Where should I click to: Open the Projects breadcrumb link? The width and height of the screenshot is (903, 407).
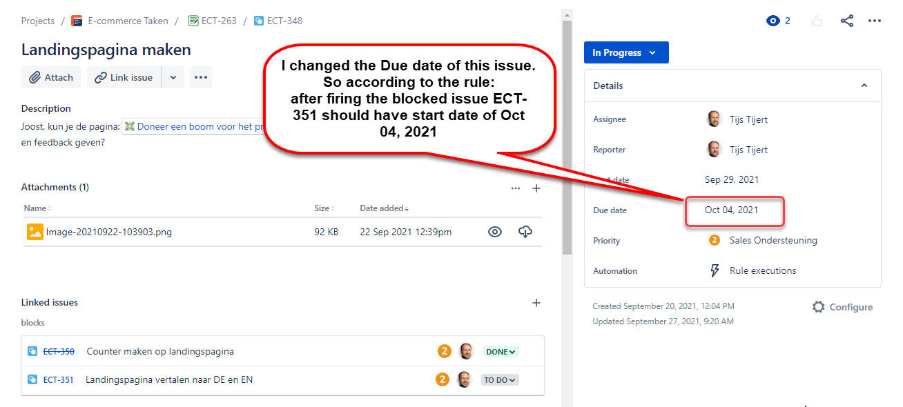point(38,21)
